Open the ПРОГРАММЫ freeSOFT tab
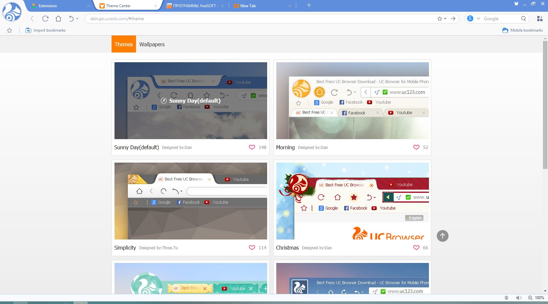This screenshot has width=548, height=304. coord(192,6)
